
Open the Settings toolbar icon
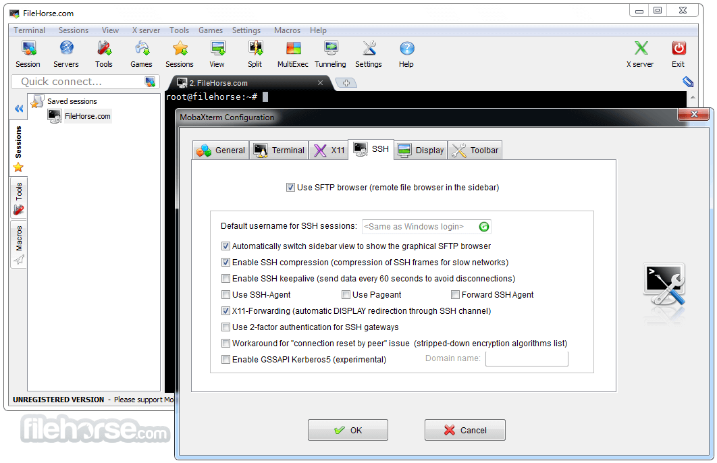[x=369, y=54]
